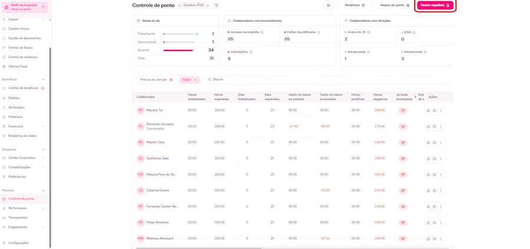This screenshot has height=249, width=530.
Task: Go to next month after Outubro 2026
Action: coord(207,5)
